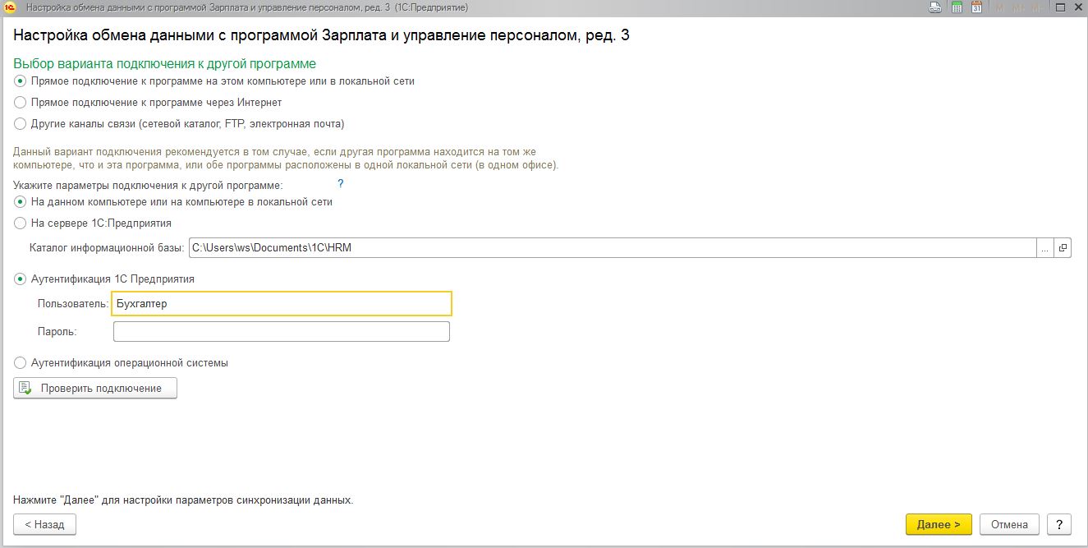Image resolution: width=1088 pixels, height=548 pixels.
Task: Maximize the window
Action: coord(1060,7)
